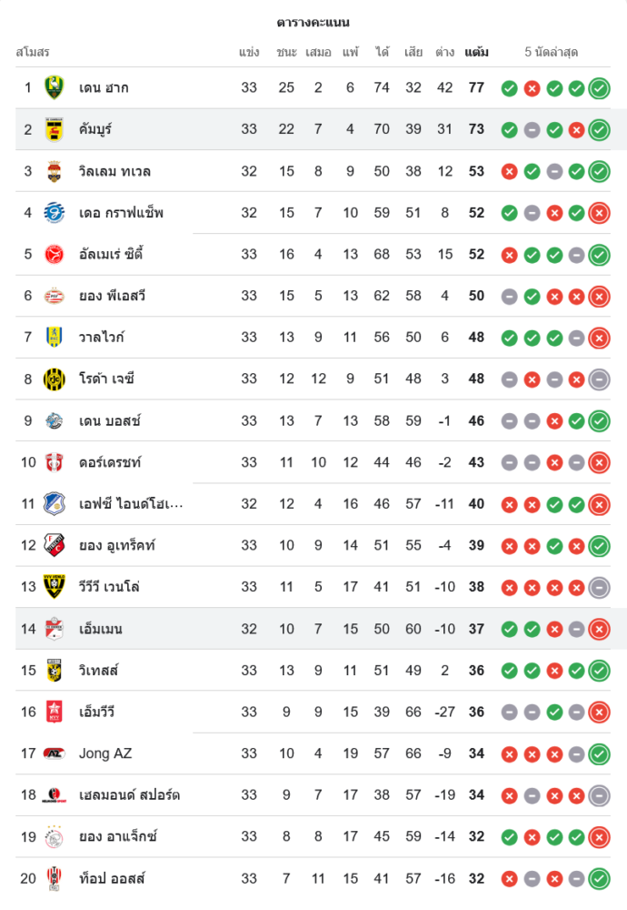Select the เฮลมอนด์ สปอร์ต team name
Screen dimensions: 627x910
pyautogui.click(x=129, y=795)
